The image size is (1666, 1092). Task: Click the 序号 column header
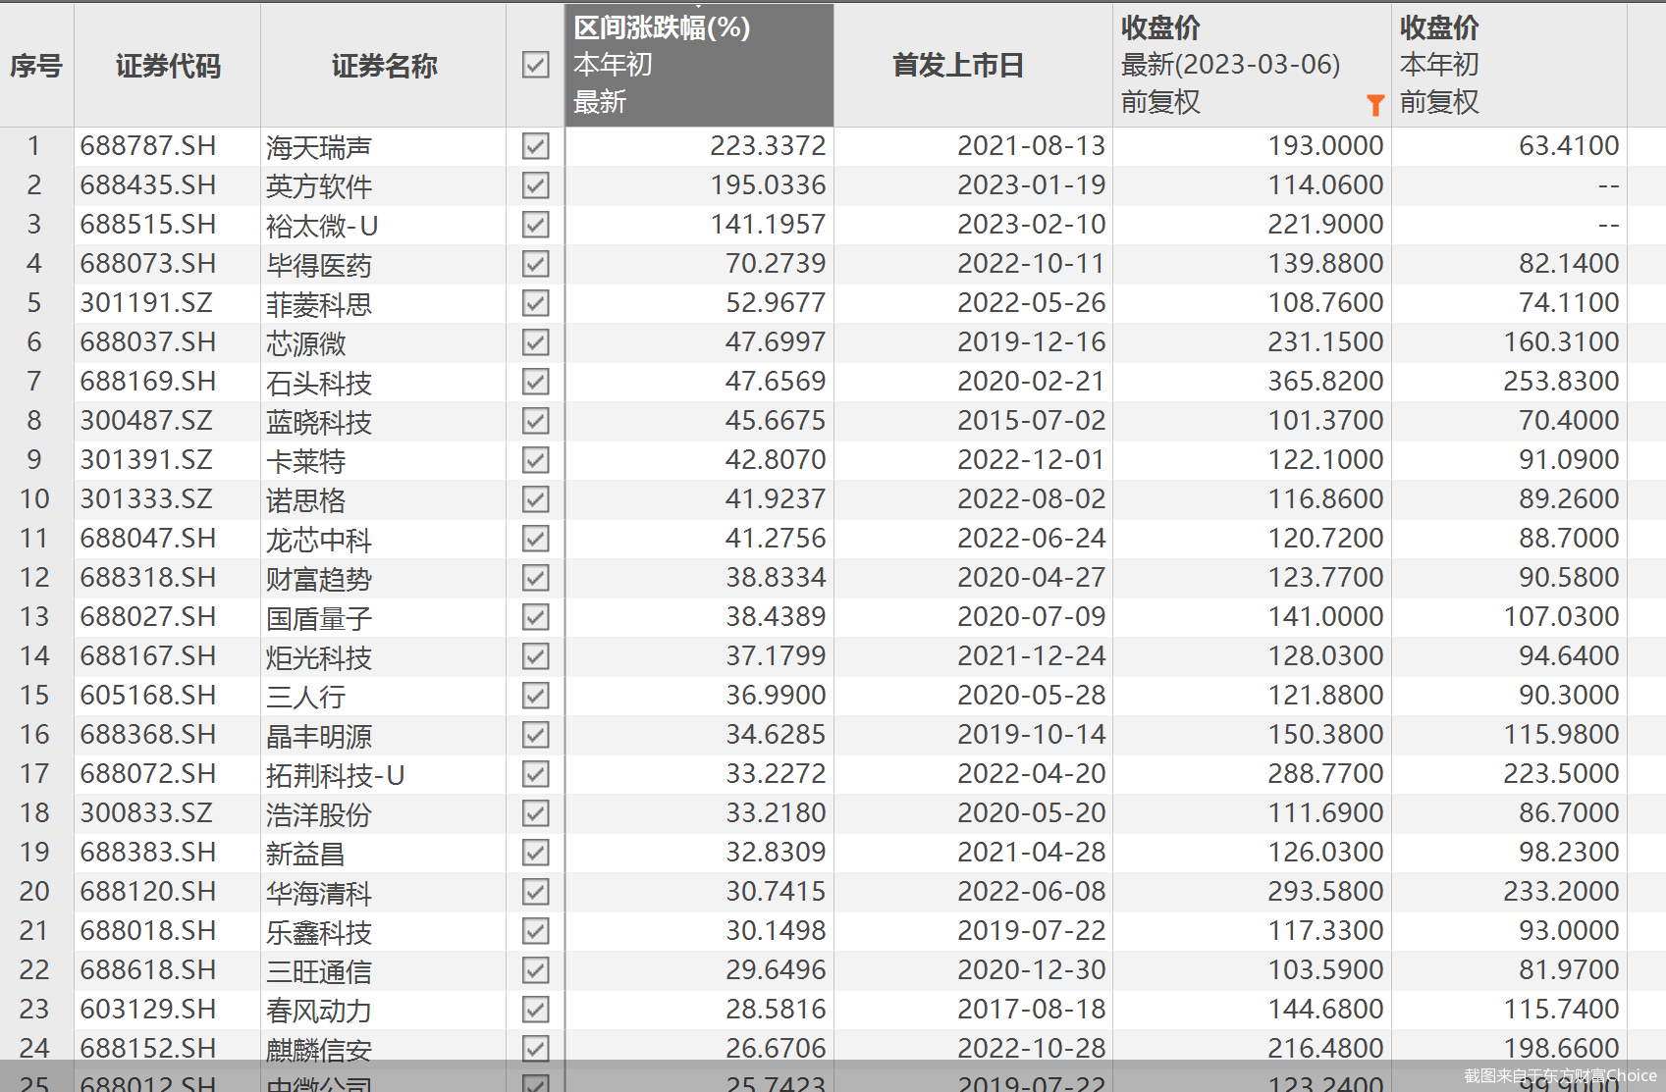point(36,66)
